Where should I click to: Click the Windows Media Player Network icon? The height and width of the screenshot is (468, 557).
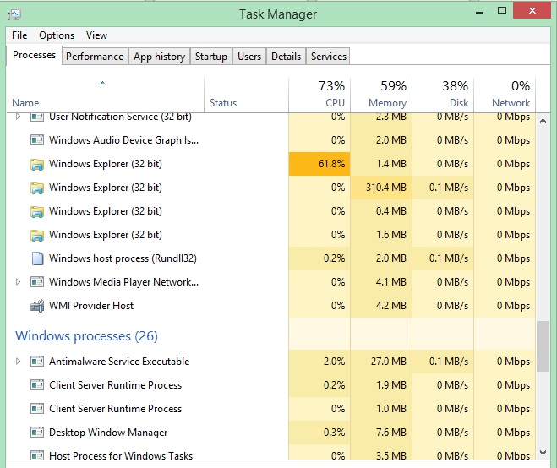coord(37,282)
